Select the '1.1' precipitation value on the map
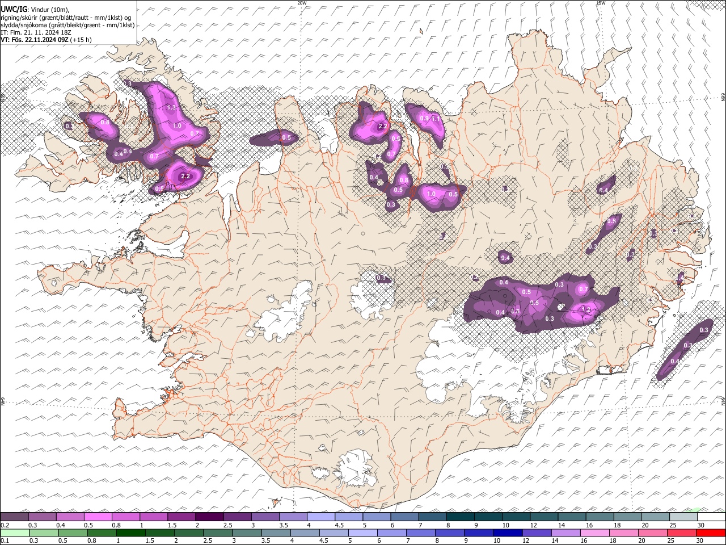The height and width of the screenshot is (545, 726). tap(436, 119)
